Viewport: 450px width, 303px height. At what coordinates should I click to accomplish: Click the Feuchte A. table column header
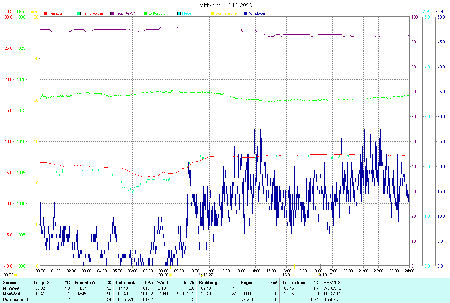click(x=86, y=283)
